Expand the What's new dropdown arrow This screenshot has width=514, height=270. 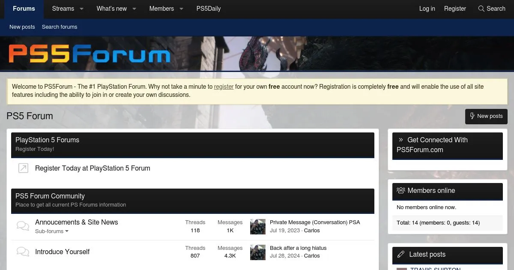(x=134, y=9)
